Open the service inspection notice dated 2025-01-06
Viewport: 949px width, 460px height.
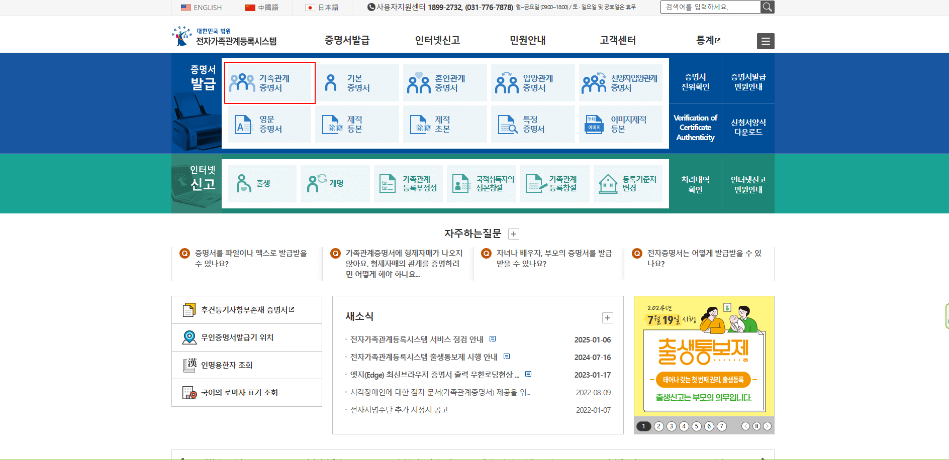click(416, 339)
